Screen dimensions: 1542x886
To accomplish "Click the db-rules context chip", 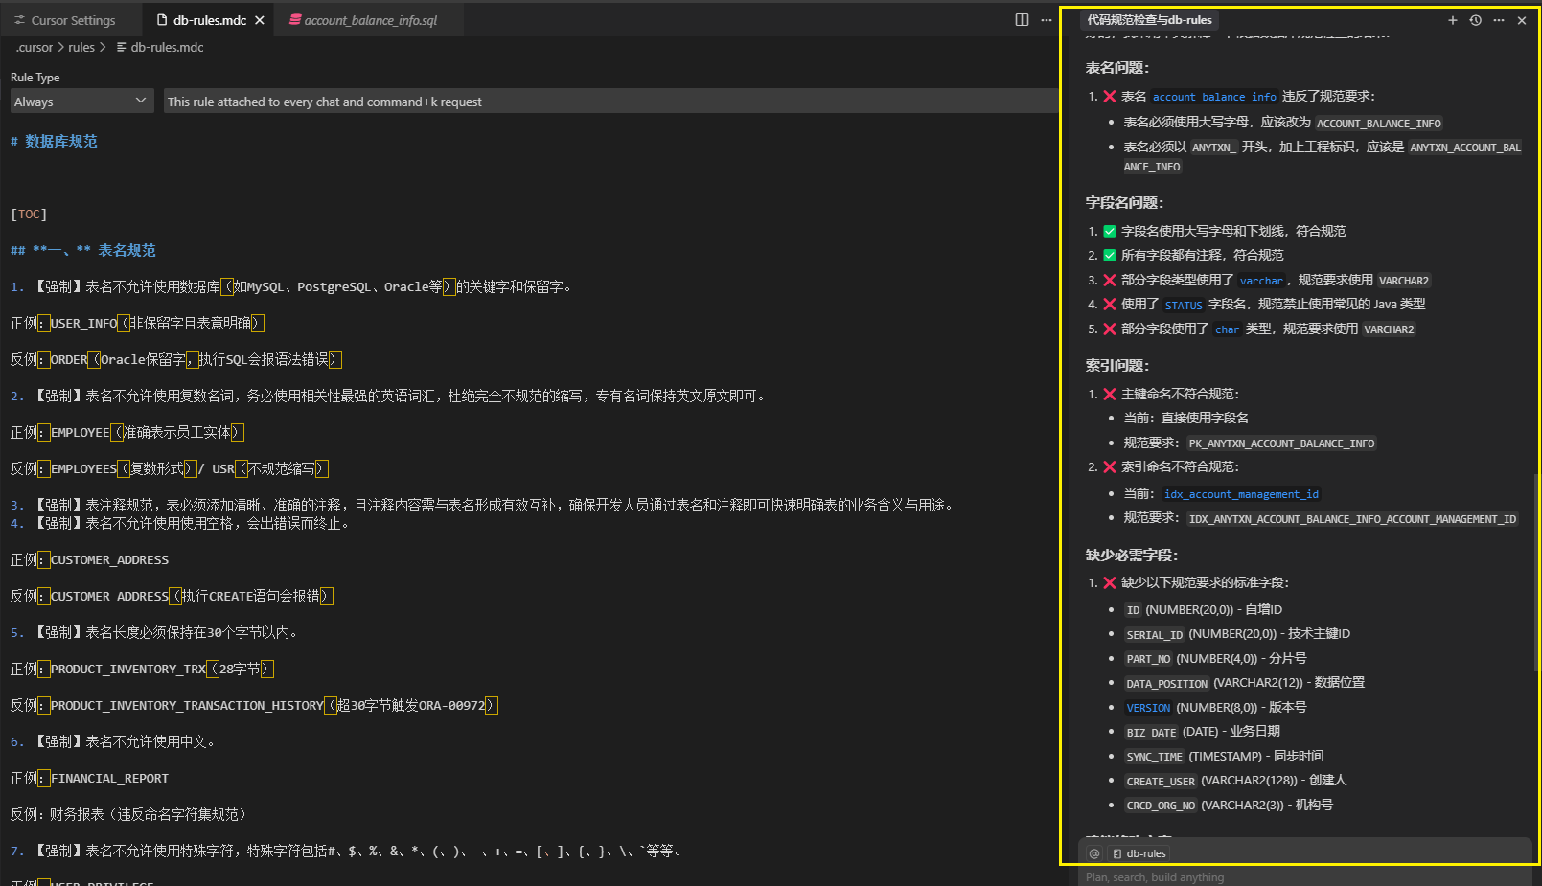I will (1139, 853).
